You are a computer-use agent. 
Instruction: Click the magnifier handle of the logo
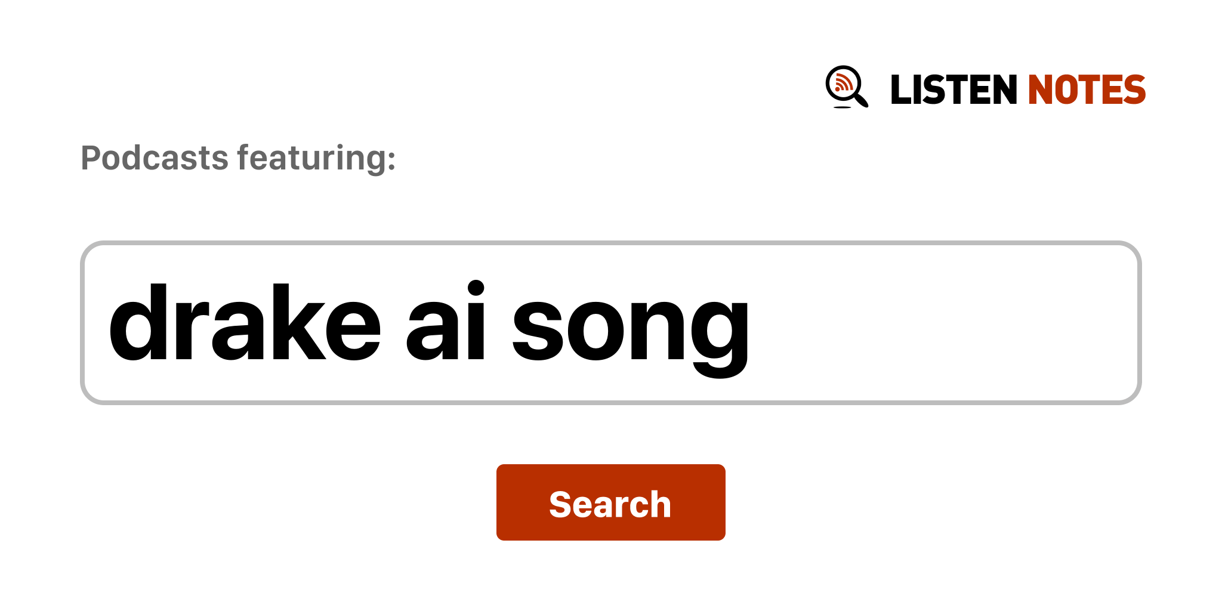[861, 100]
